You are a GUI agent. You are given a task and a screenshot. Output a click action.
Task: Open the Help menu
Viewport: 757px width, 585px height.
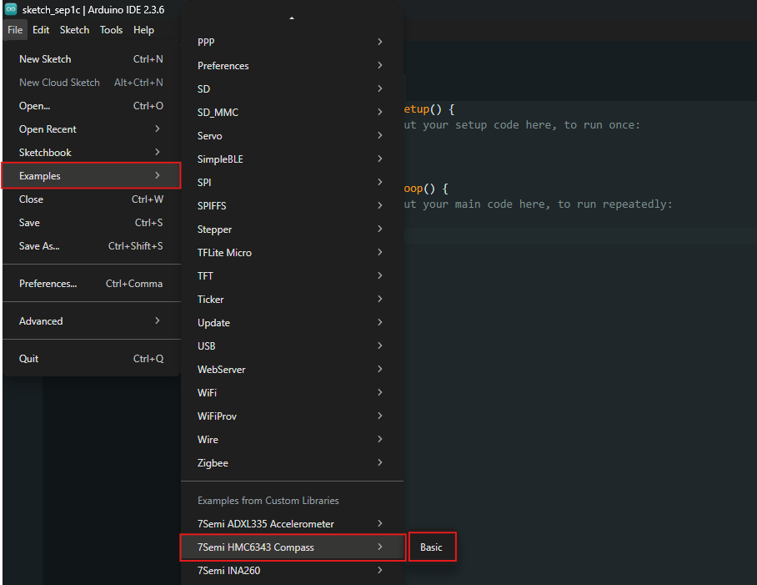coord(143,30)
